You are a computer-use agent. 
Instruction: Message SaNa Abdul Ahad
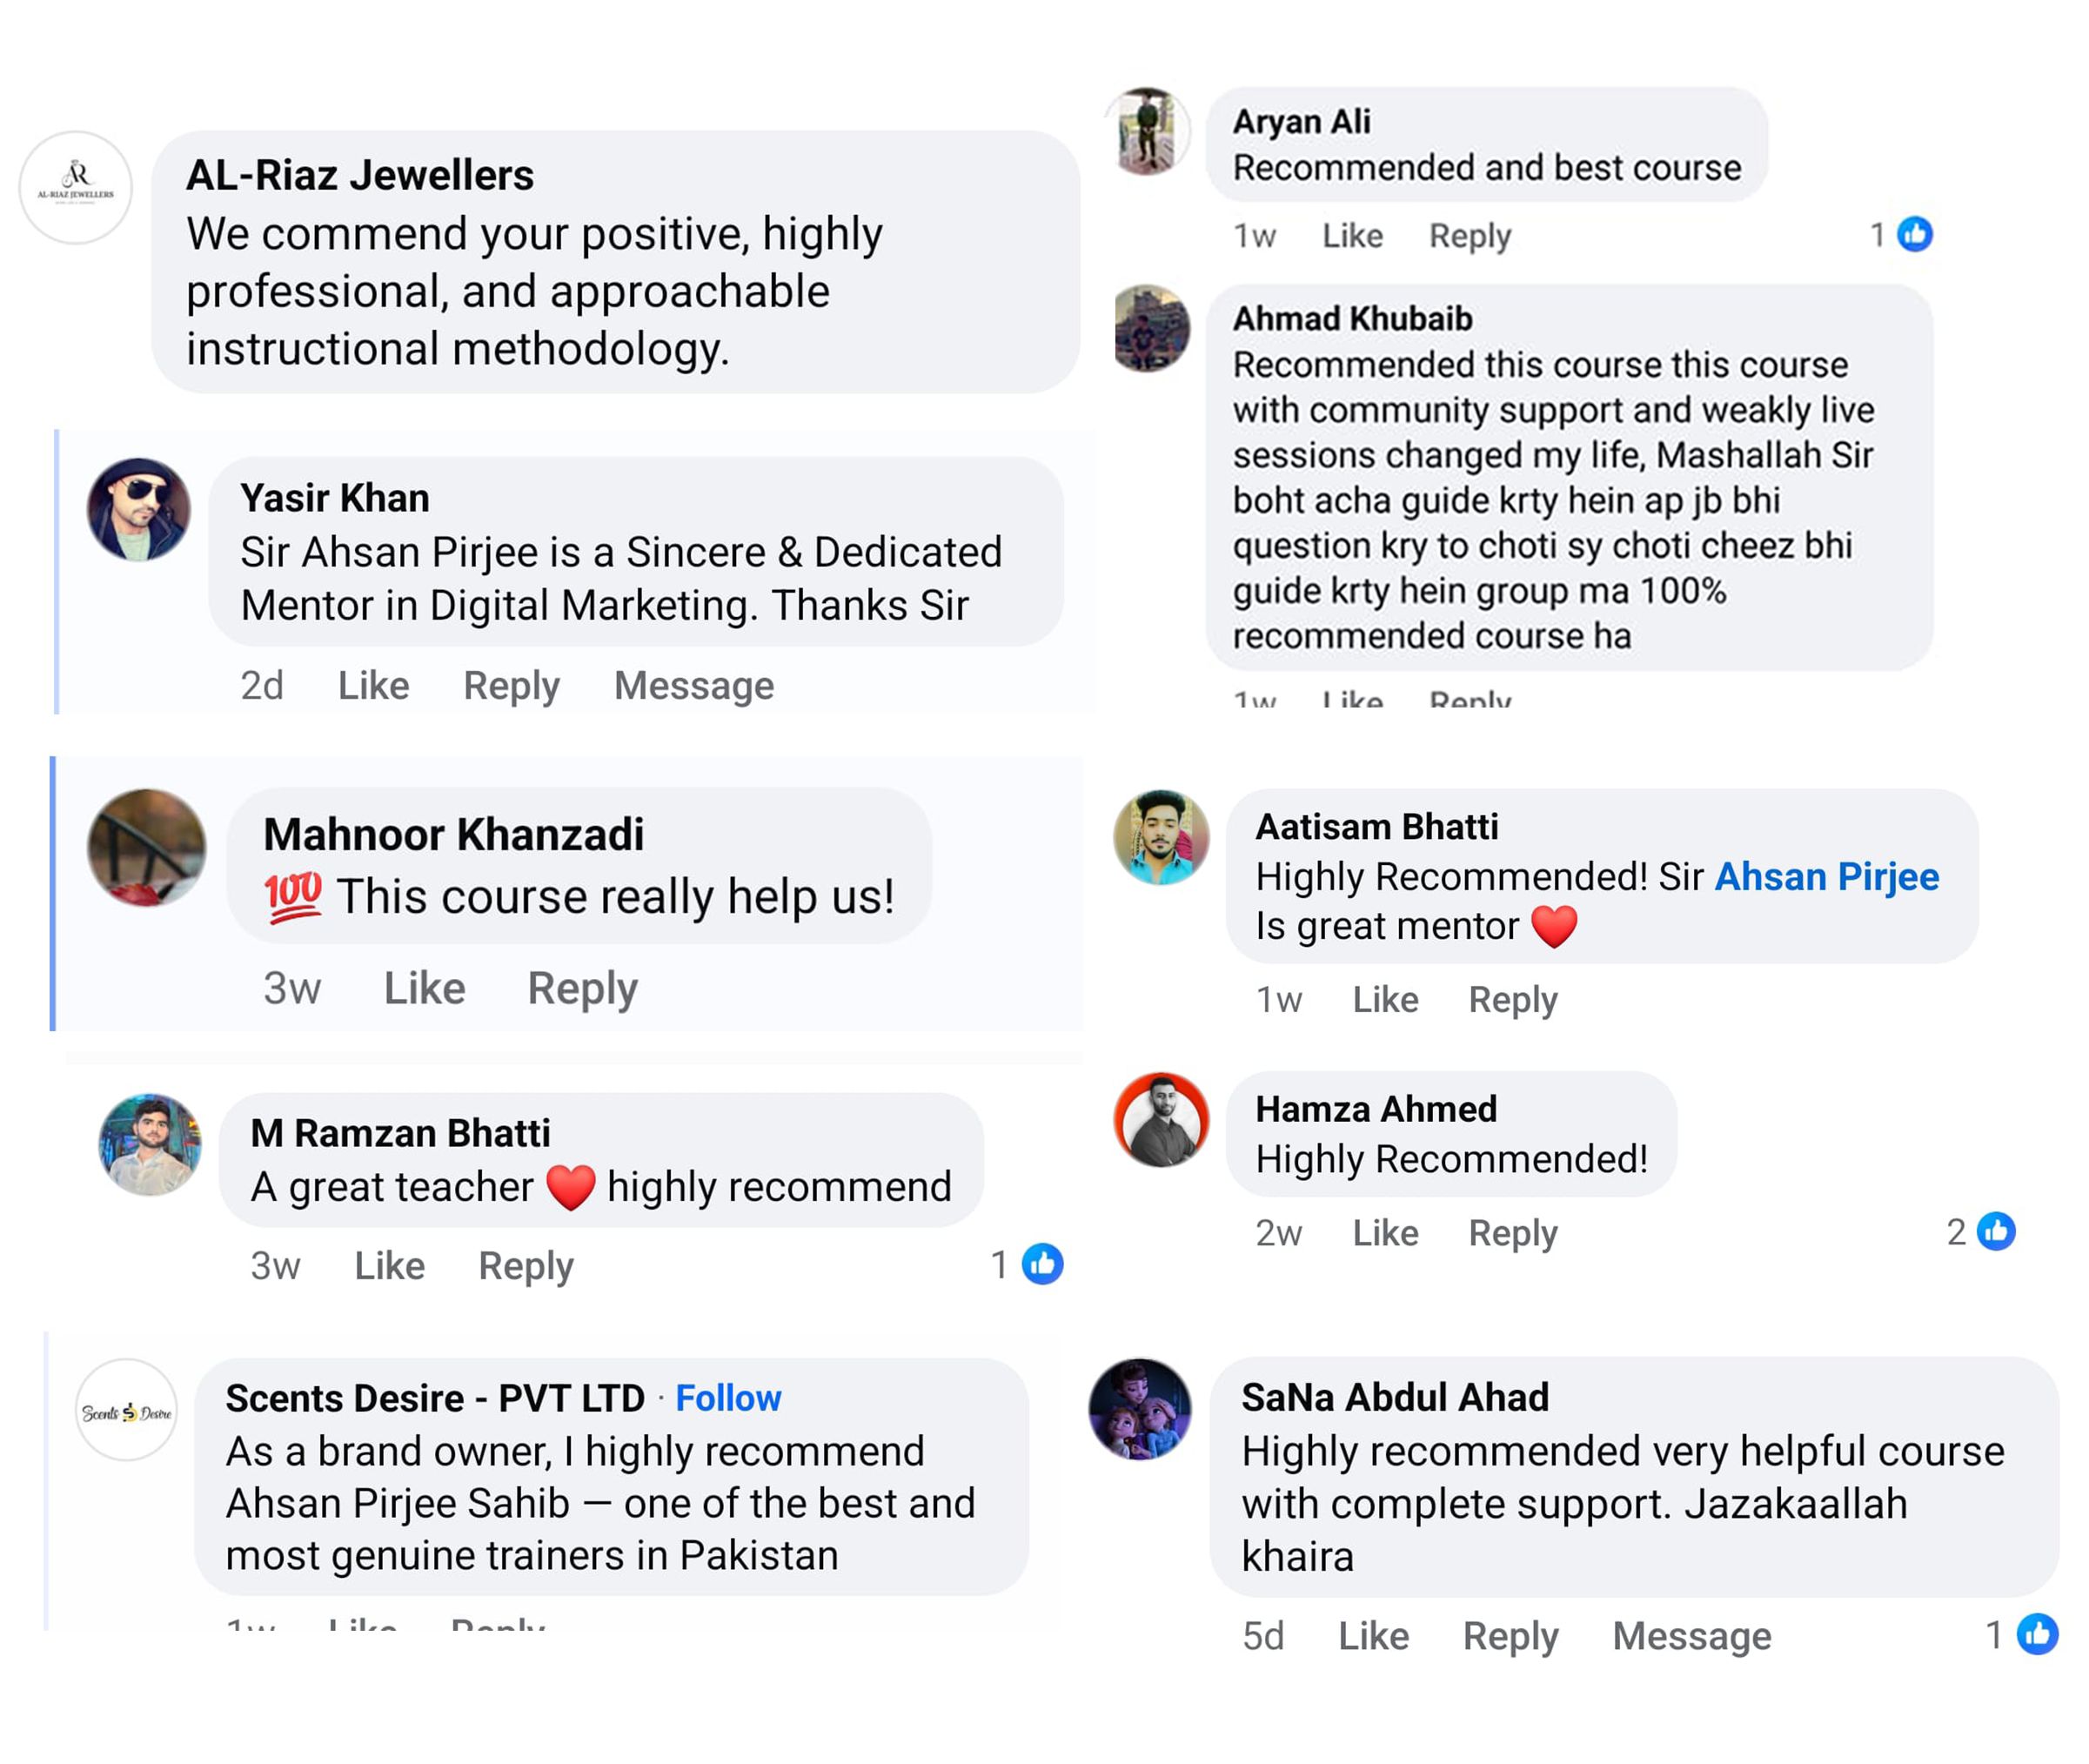click(1691, 1636)
